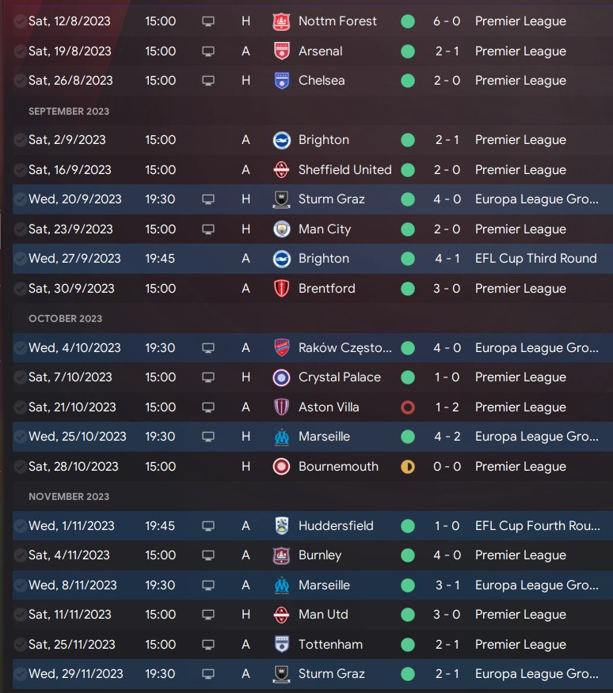Toggle the checkmark for Arsenal 19/8/2023 fixture
This screenshot has height=693, width=613.
point(20,51)
